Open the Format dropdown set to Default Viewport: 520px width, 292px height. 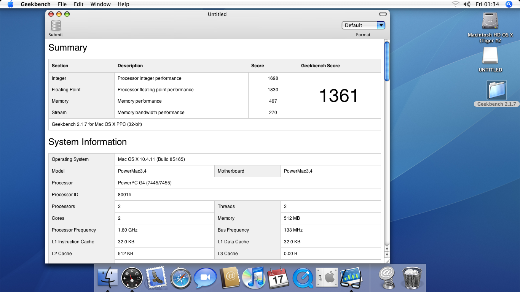(364, 25)
